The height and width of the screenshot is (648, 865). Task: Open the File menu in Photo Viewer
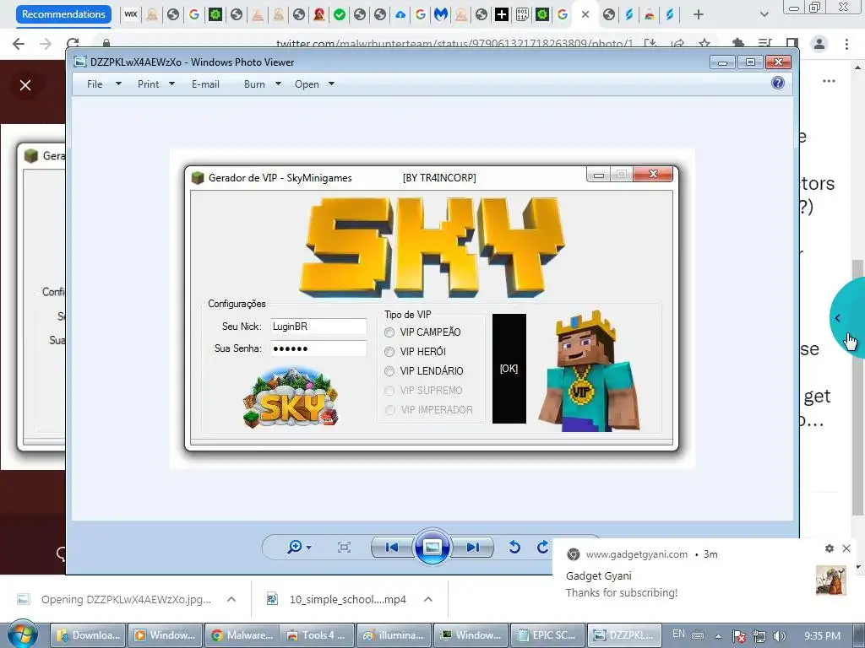click(95, 84)
